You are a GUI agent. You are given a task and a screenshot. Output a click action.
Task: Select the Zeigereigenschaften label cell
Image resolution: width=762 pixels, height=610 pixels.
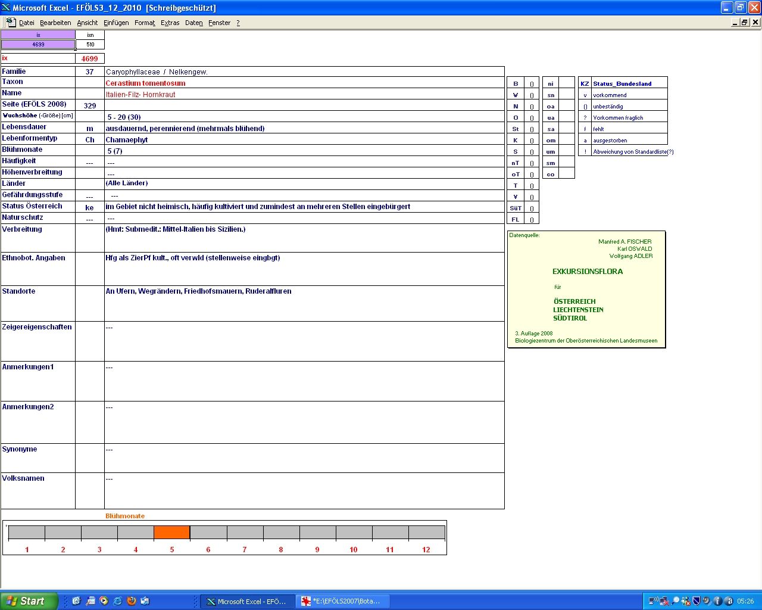[x=38, y=341]
